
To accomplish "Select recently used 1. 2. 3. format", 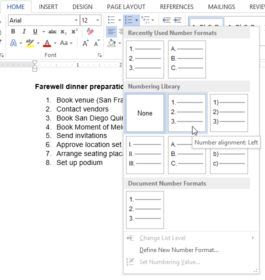I will (x=145, y=59).
